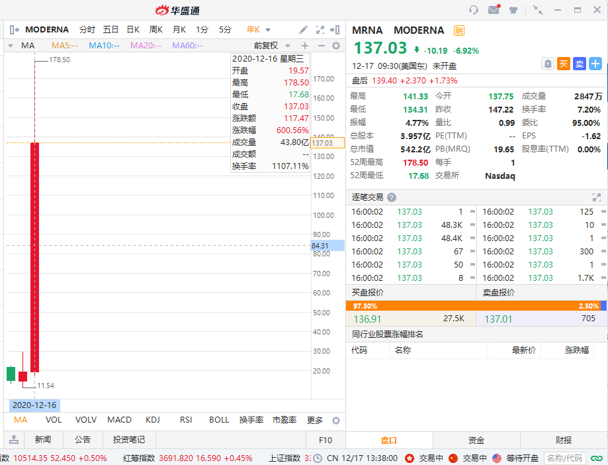The height and width of the screenshot is (465, 608).
Task: Expand the MA indicator dropdown arrow
Action: [11, 46]
